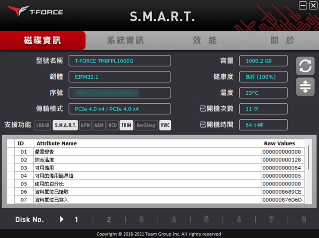Click the NCQ feature badge

coord(113,125)
